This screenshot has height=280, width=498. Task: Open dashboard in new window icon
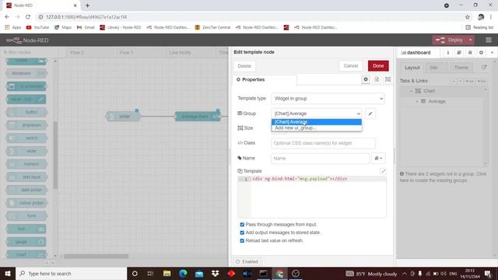[484, 68]
